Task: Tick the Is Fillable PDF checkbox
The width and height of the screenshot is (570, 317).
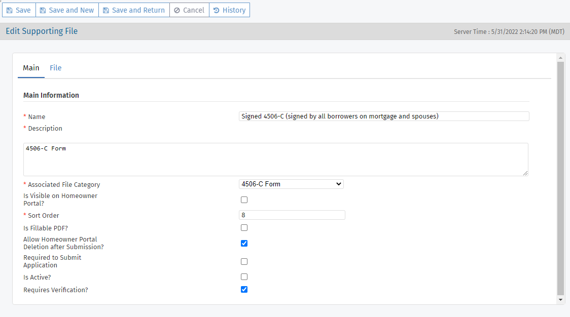Action: [244, 228]
